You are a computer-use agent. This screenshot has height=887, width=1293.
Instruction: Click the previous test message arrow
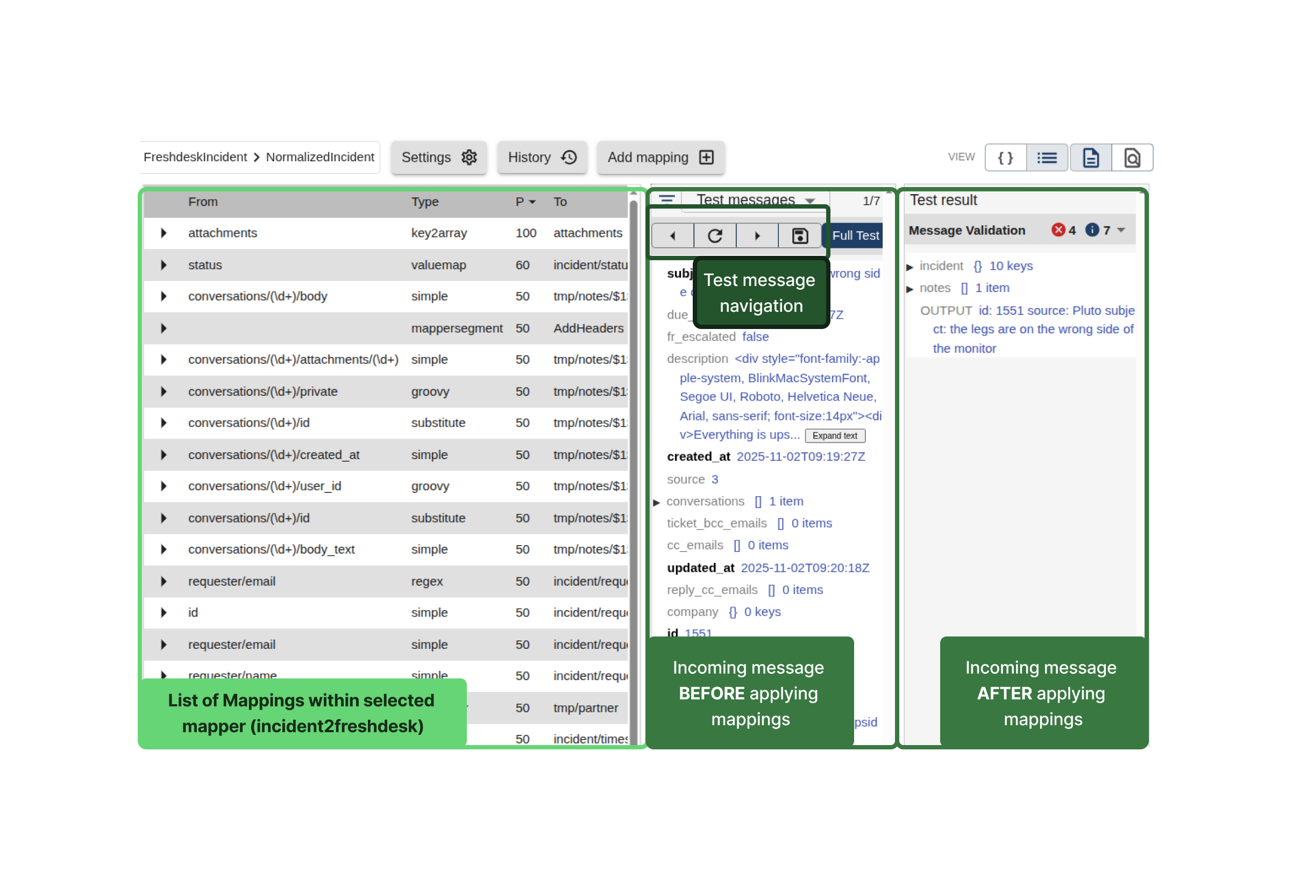point(673,236)
